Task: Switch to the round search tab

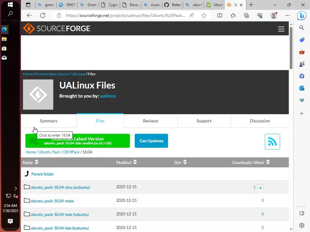Action: 152,5
